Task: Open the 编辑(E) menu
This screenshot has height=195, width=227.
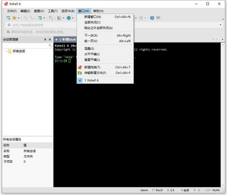Action: tap(25, 11)
